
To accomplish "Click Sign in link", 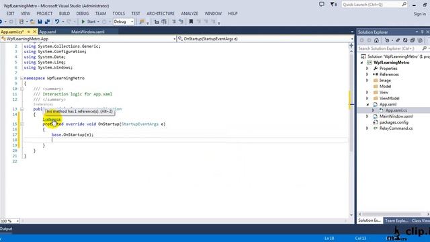I will [x=420, y=13].
